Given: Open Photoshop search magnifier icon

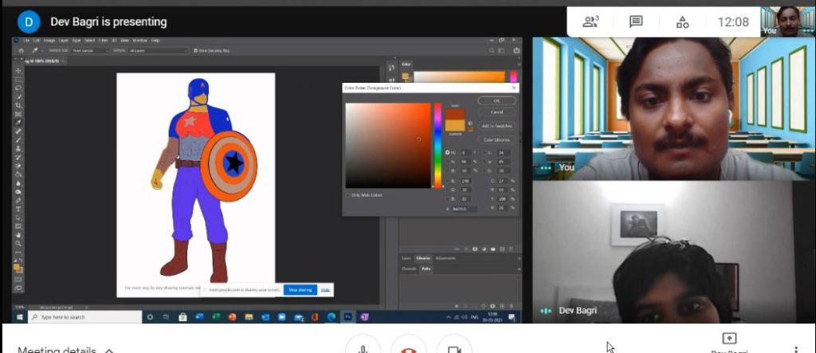Looking at the screenshot, I should coord(492,50).
